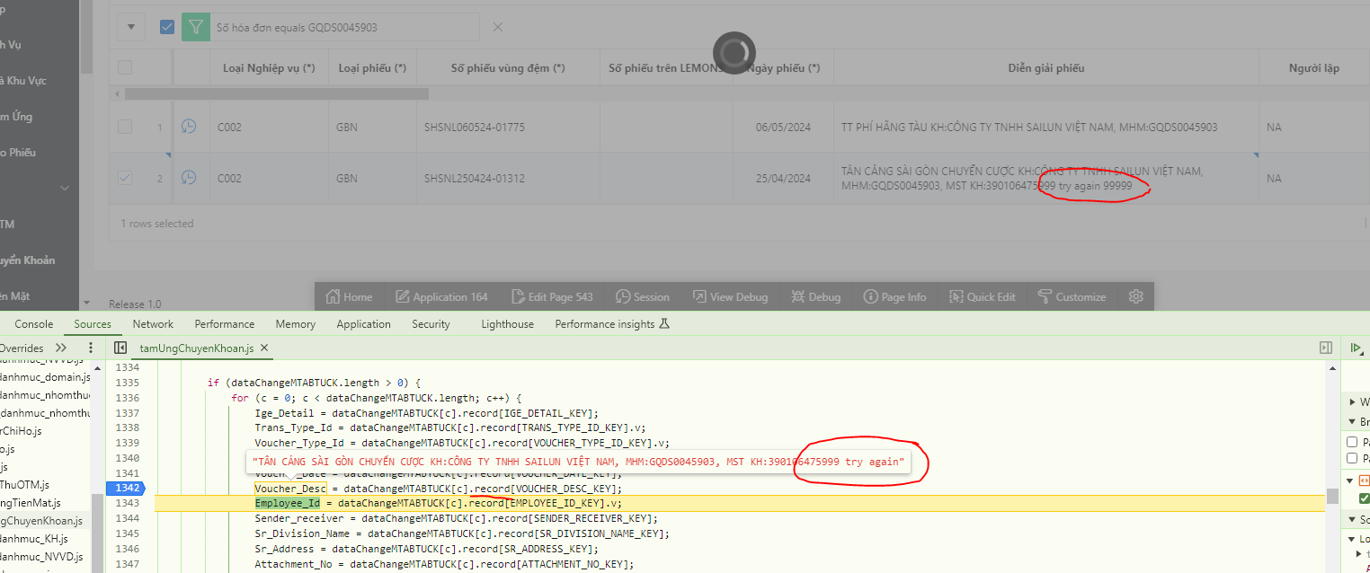The height and width of the screenshot is (573, 1370).
Task: Select the green filter funnel icon
Action: pos(195,27)
